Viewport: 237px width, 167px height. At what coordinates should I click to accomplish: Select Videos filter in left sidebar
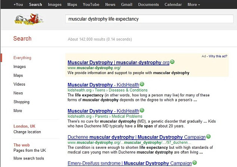click(x=19, y=84)
